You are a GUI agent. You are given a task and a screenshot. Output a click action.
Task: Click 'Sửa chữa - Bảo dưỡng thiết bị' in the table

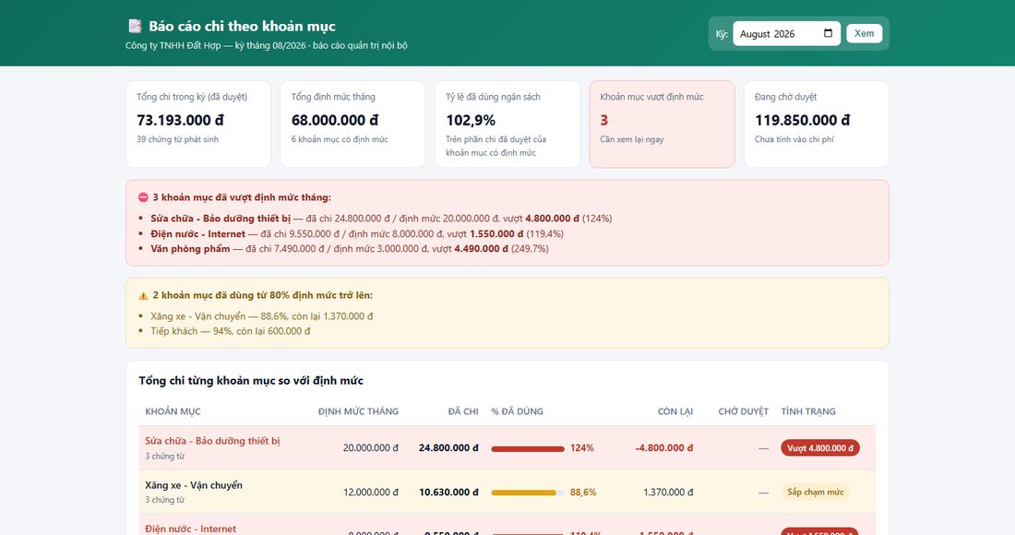pos(212,441)
